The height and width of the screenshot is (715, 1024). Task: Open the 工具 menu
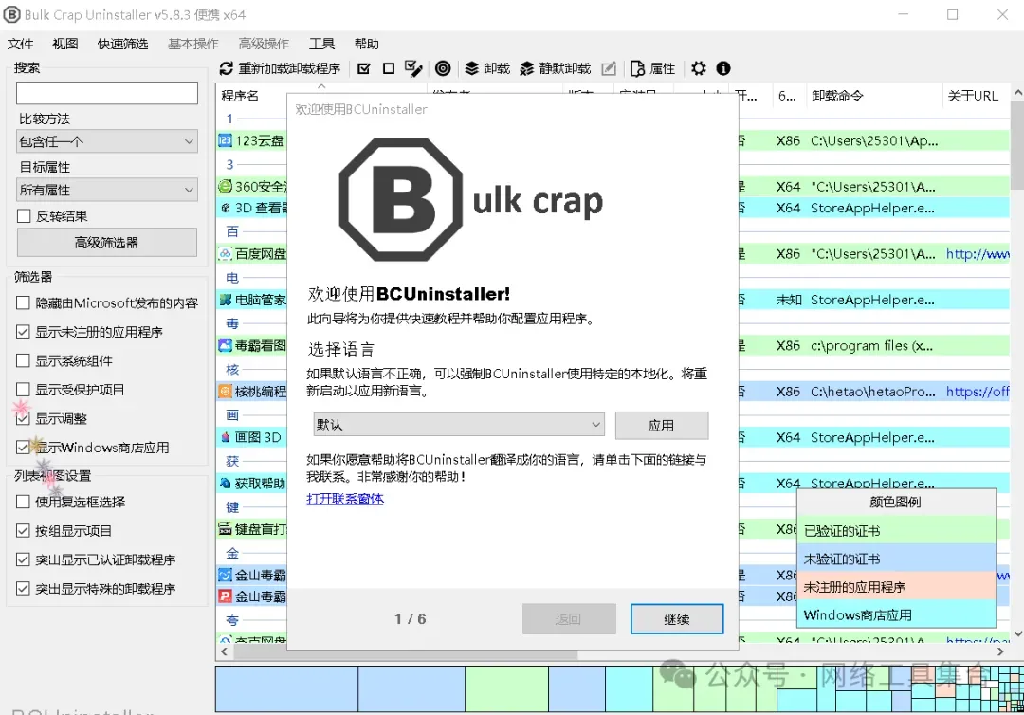tap(322, 44)
